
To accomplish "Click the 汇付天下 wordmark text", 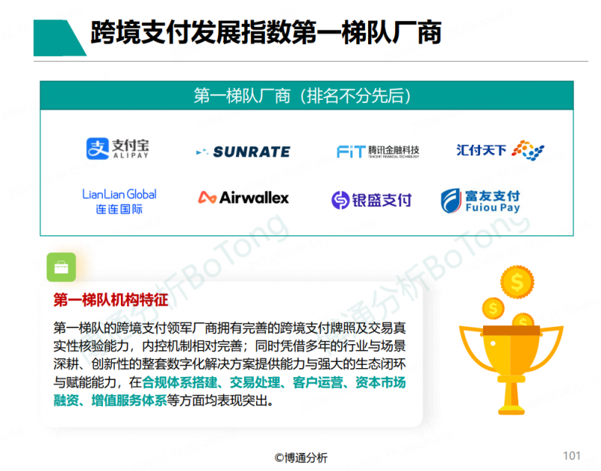I will 482,149.
